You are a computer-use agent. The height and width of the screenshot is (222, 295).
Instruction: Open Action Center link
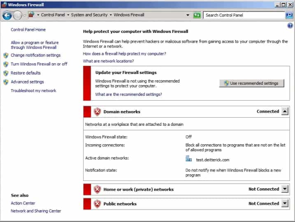pos(23,203)
